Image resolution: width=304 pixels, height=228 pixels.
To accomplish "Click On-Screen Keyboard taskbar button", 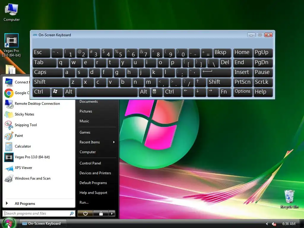I will [43, 224].
